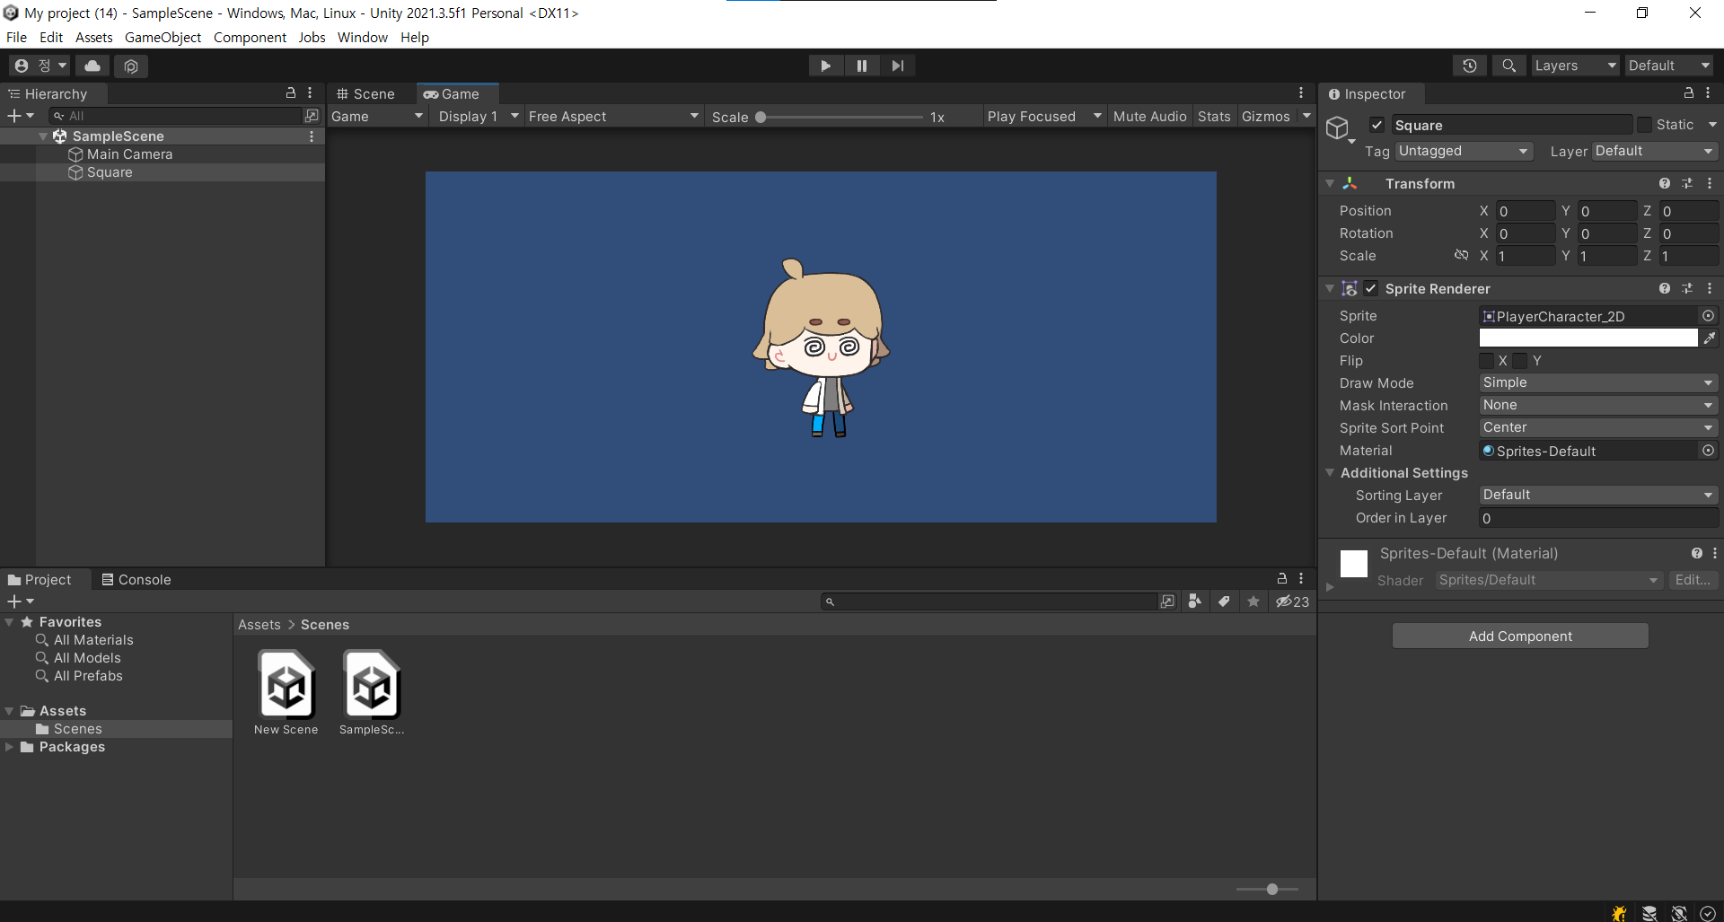Viewport: 1724px width, 922px height.
Task: Open Transform preset selector icon
Action: click(1687, 183)
